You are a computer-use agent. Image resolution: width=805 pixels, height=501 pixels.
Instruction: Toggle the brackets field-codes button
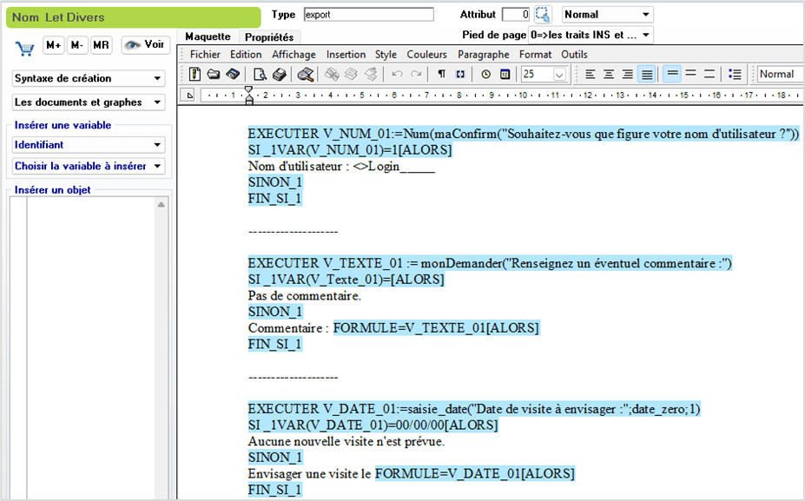[460, 75]
